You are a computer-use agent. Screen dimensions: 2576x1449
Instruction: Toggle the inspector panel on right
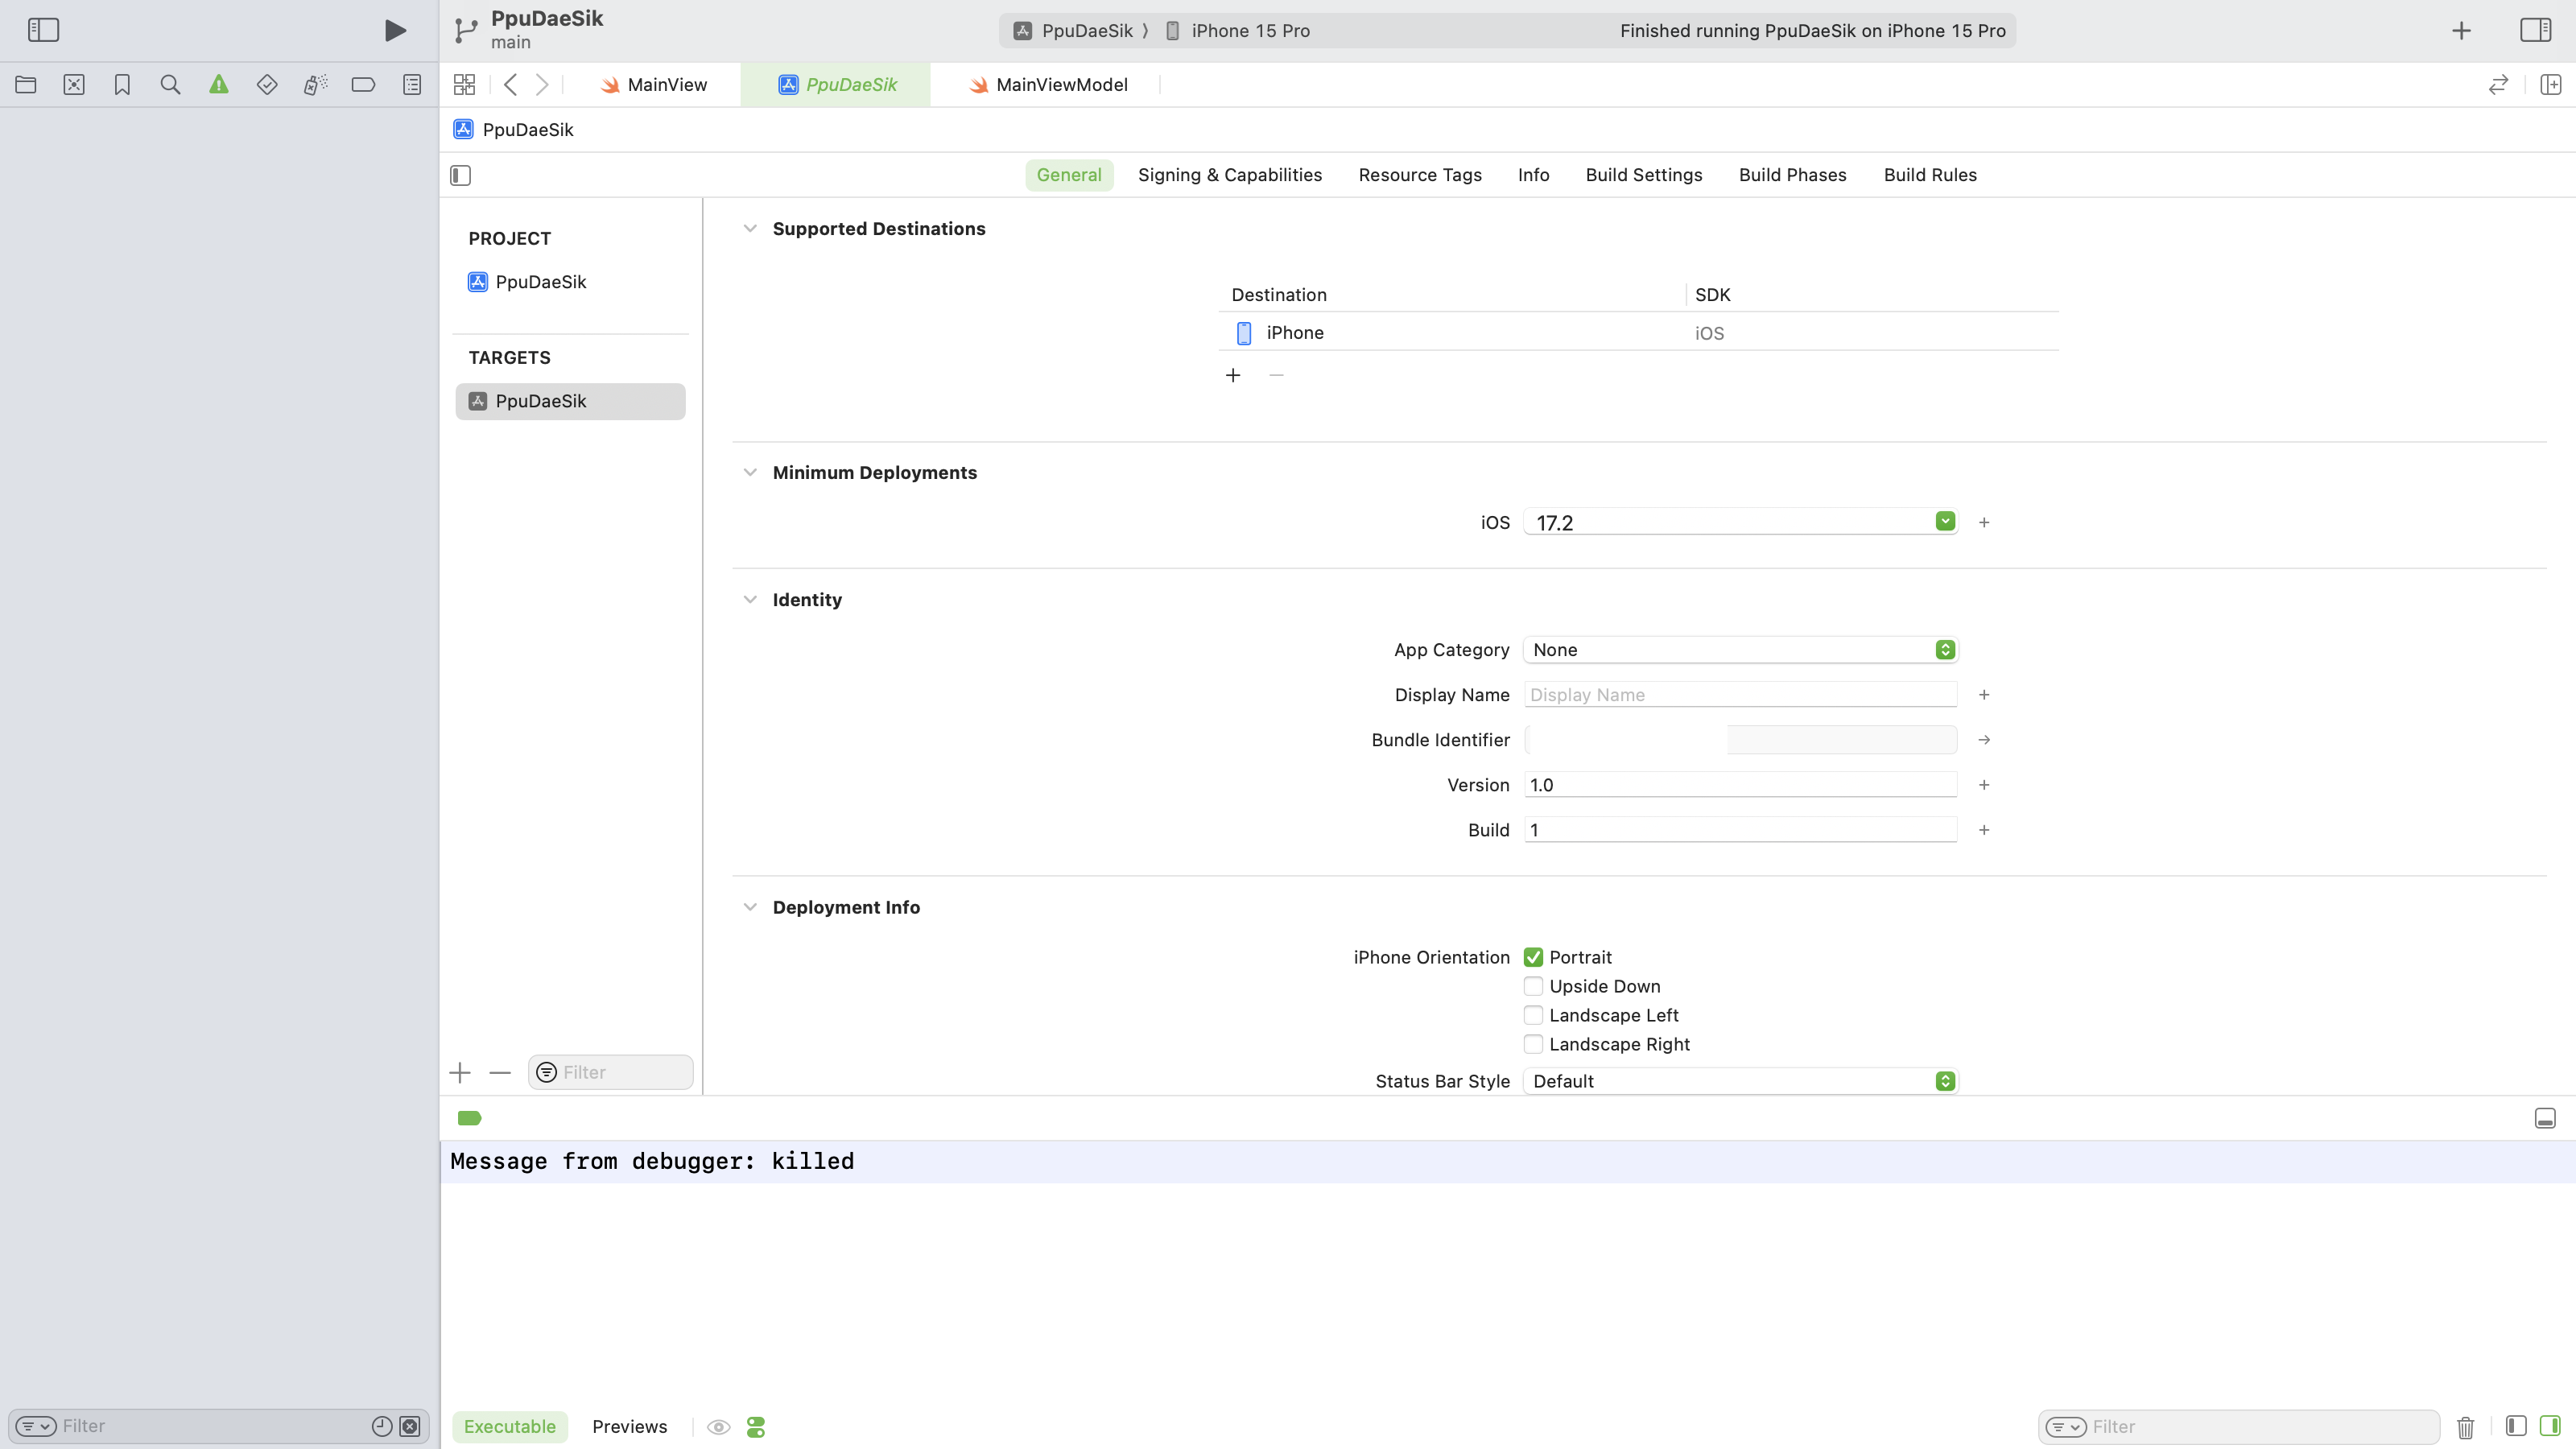[x=2536, y=30]
